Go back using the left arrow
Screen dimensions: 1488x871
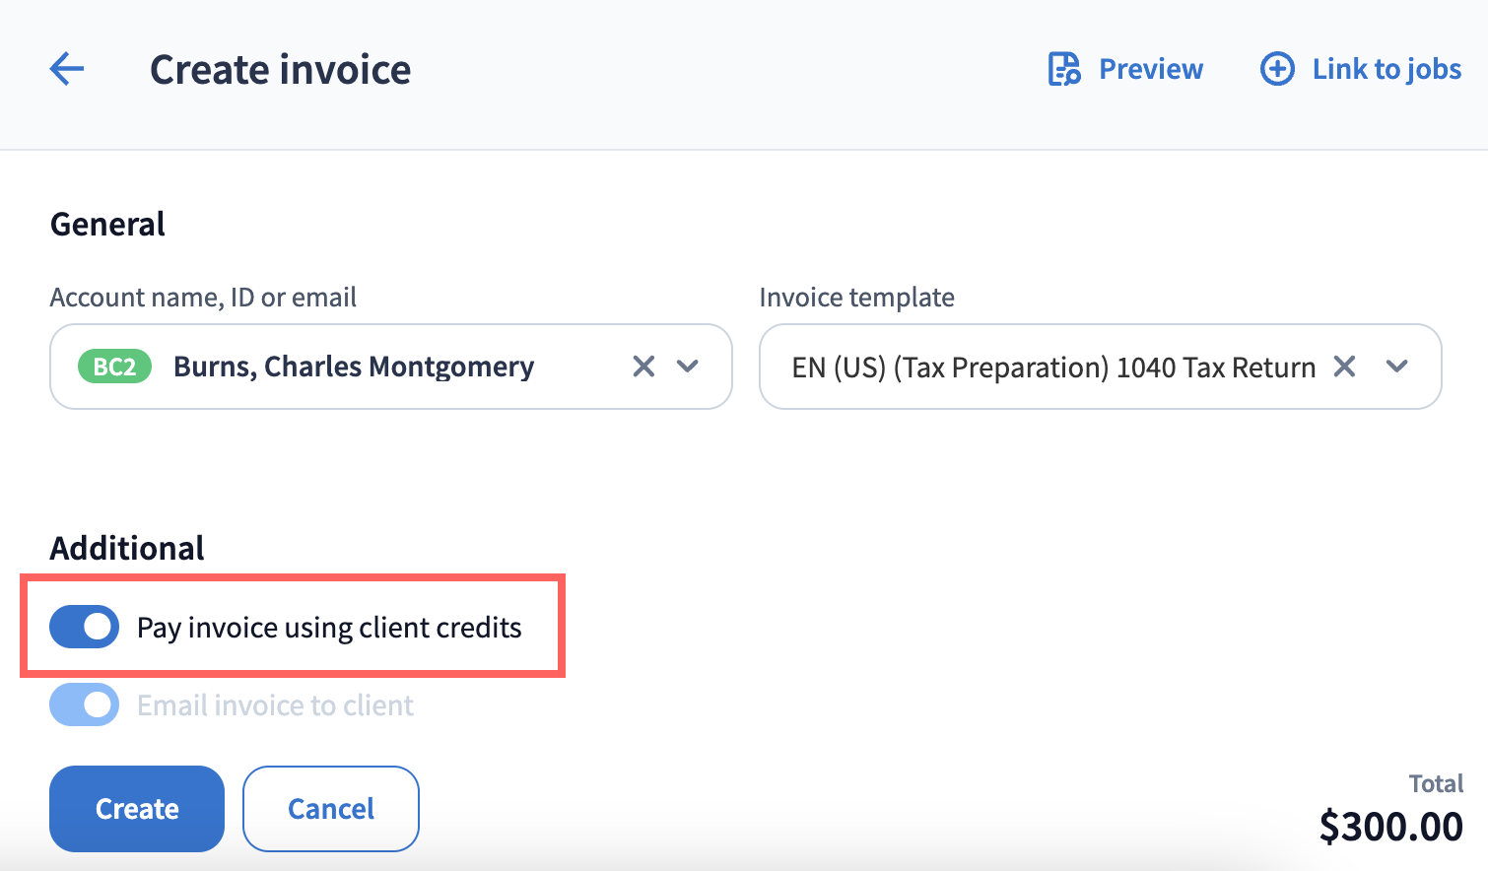point(67,69)
